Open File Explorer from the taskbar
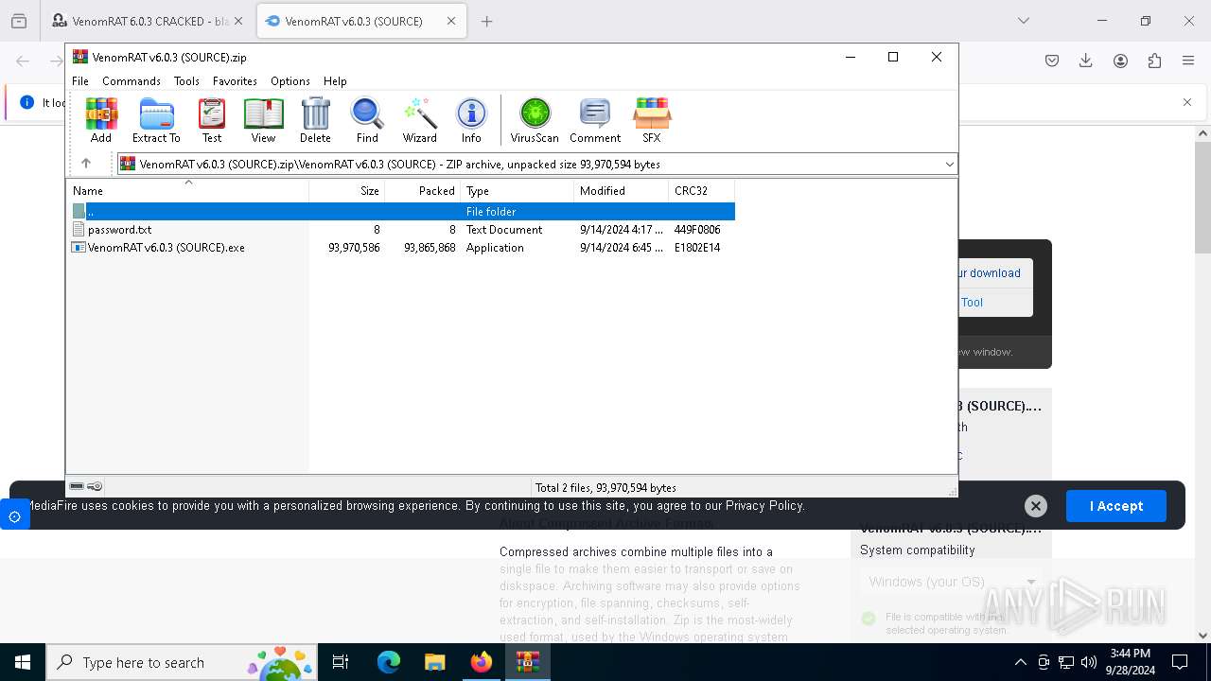 [x=435, y=662]
